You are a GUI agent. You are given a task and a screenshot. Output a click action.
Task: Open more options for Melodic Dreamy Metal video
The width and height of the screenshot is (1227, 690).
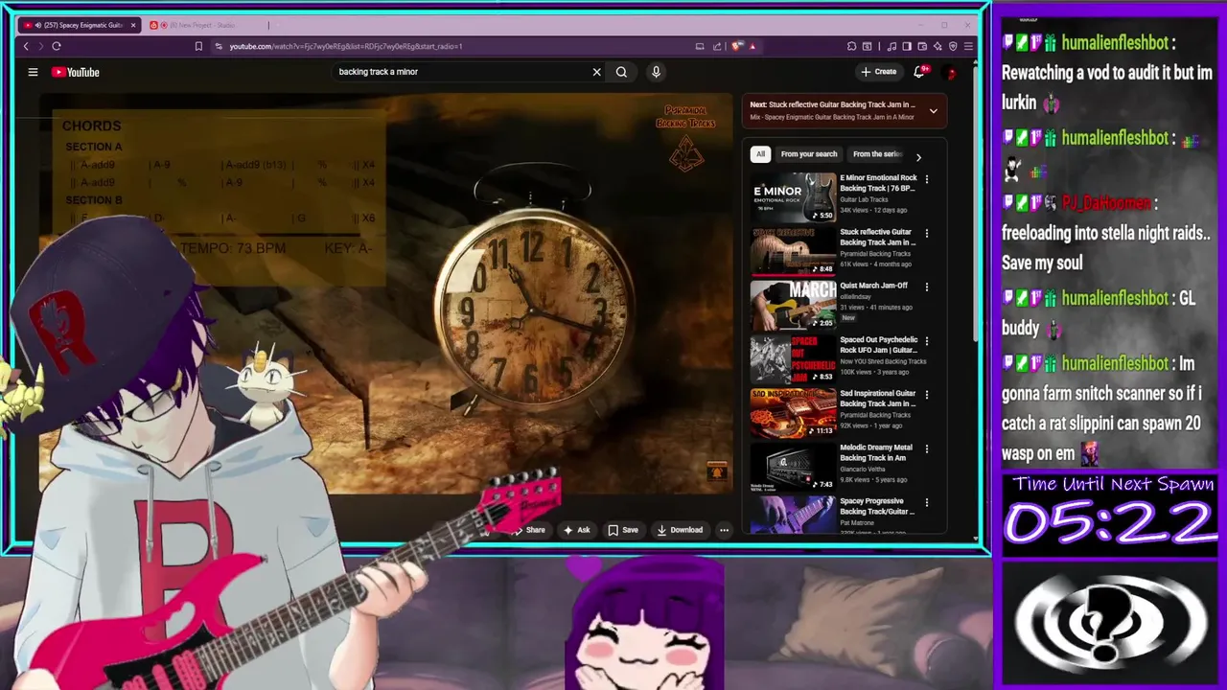point(926,448)
